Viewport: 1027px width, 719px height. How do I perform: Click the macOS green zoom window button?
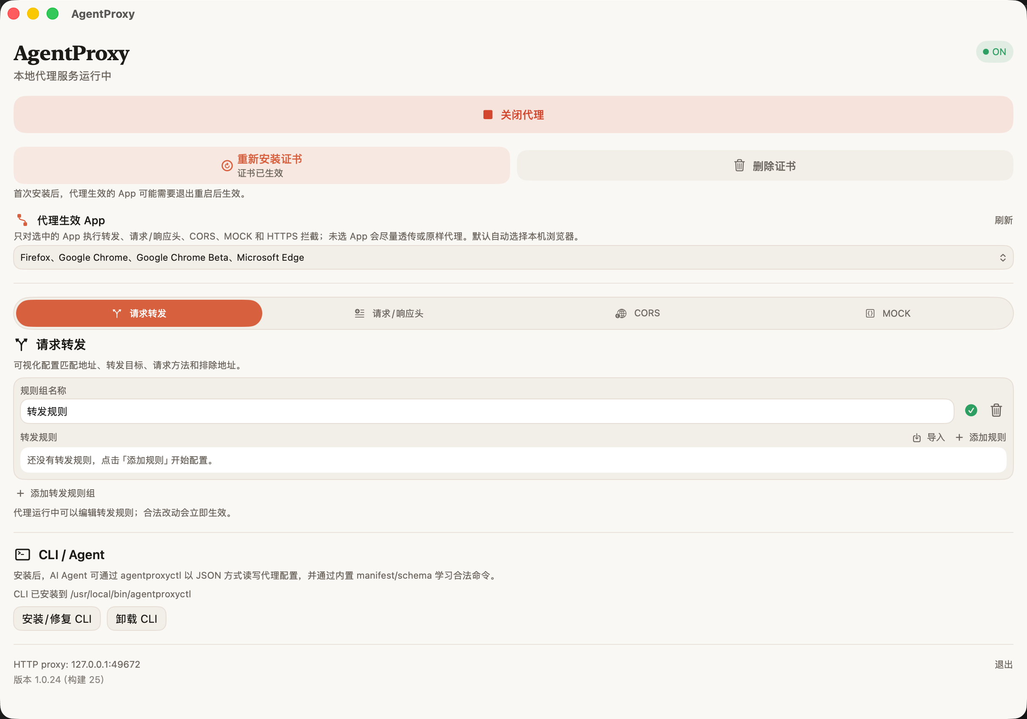(x=53, y=14)
